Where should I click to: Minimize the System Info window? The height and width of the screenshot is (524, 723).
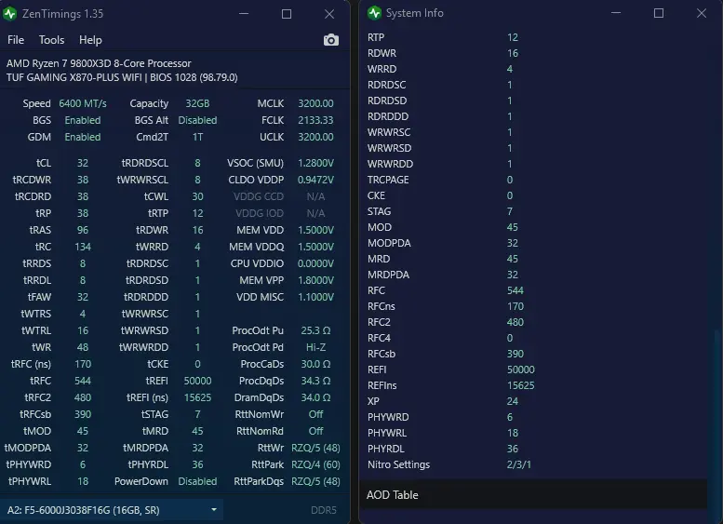pyautogui.click(x=616, y=13)
